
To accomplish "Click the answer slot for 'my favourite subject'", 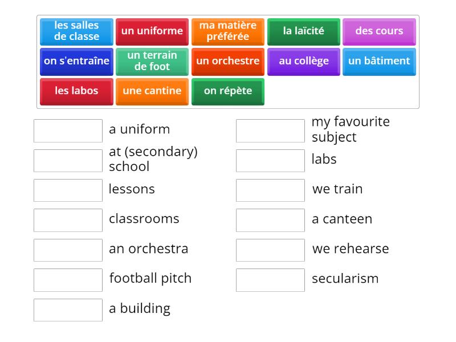I will point(270,131).
